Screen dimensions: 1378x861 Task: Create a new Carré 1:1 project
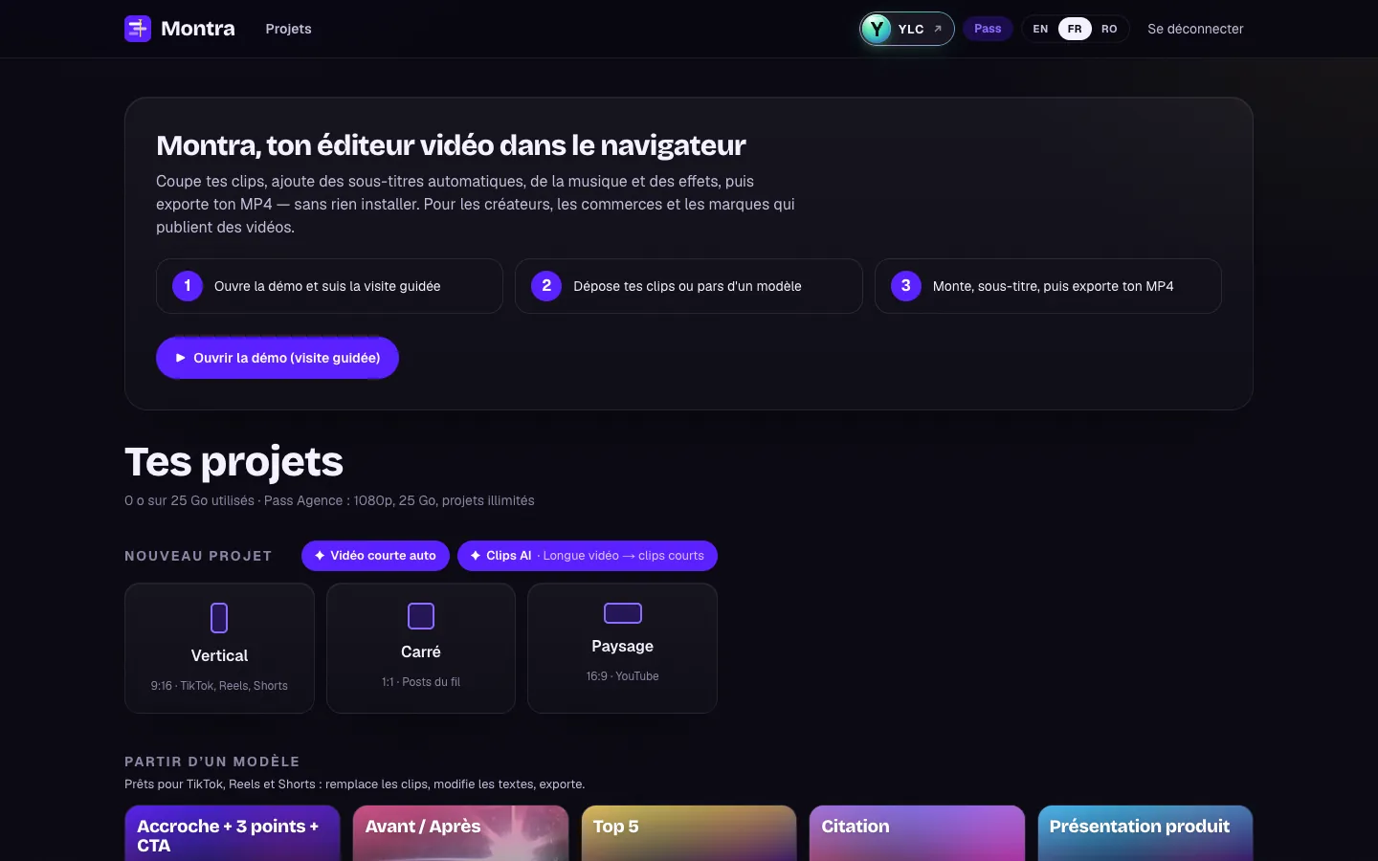tap(421, 649)
